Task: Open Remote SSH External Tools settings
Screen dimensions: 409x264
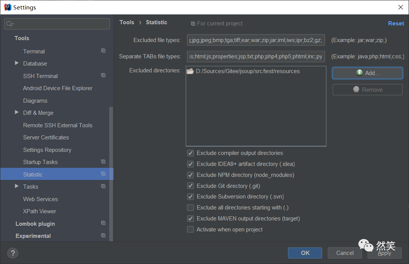Action: pos(58,125)
